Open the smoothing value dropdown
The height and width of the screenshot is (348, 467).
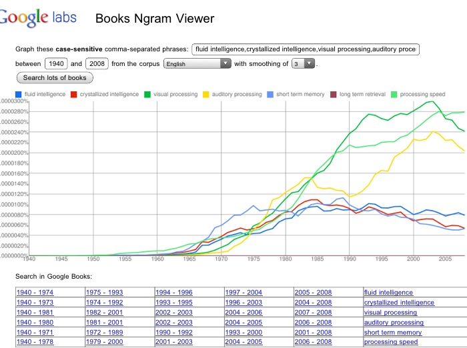[x=303, y=64]
